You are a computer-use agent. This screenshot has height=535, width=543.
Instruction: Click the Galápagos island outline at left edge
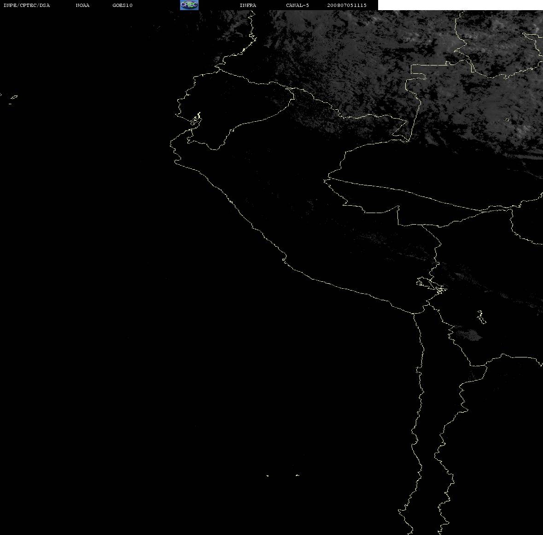click(x=13, y=99)
